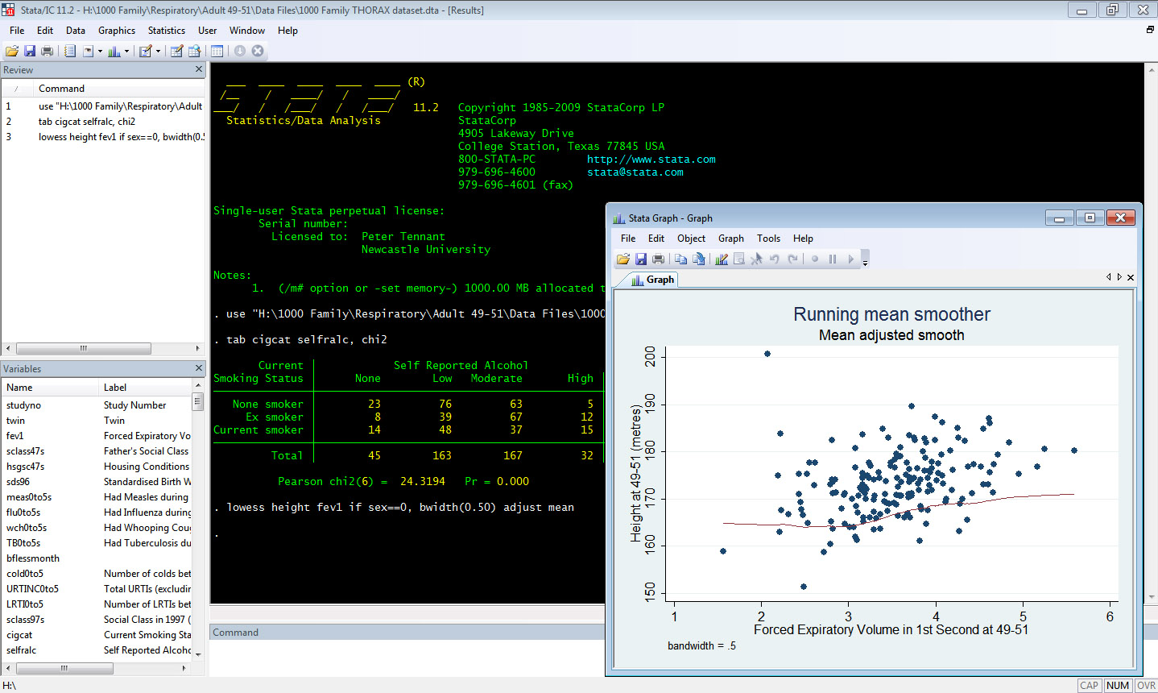Open the Graph button's dropdown arrow
1158x693 pixels.
click(x=126, y=50)
